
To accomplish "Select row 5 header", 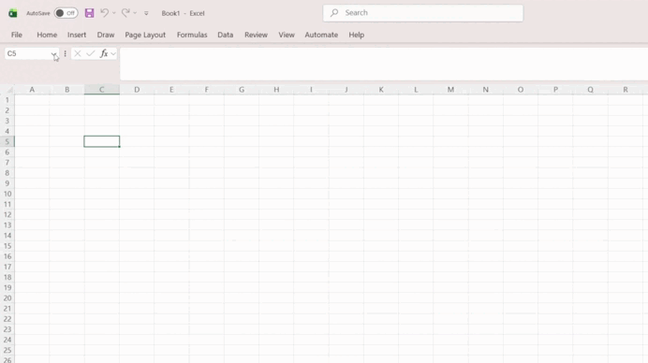I will click(x=7, y=141).
